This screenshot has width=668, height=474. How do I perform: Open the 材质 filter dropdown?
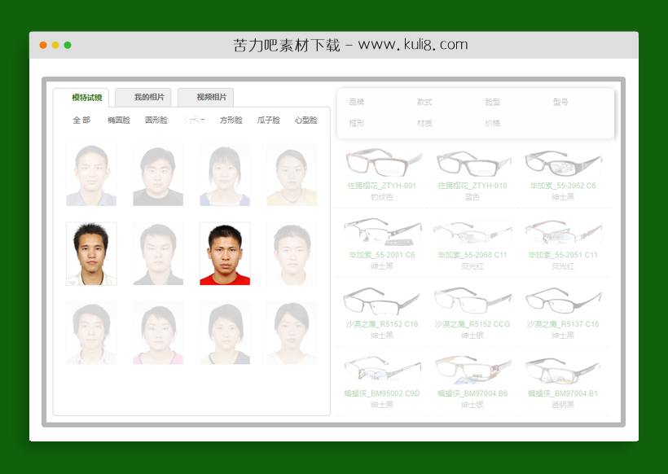(424, 126)
